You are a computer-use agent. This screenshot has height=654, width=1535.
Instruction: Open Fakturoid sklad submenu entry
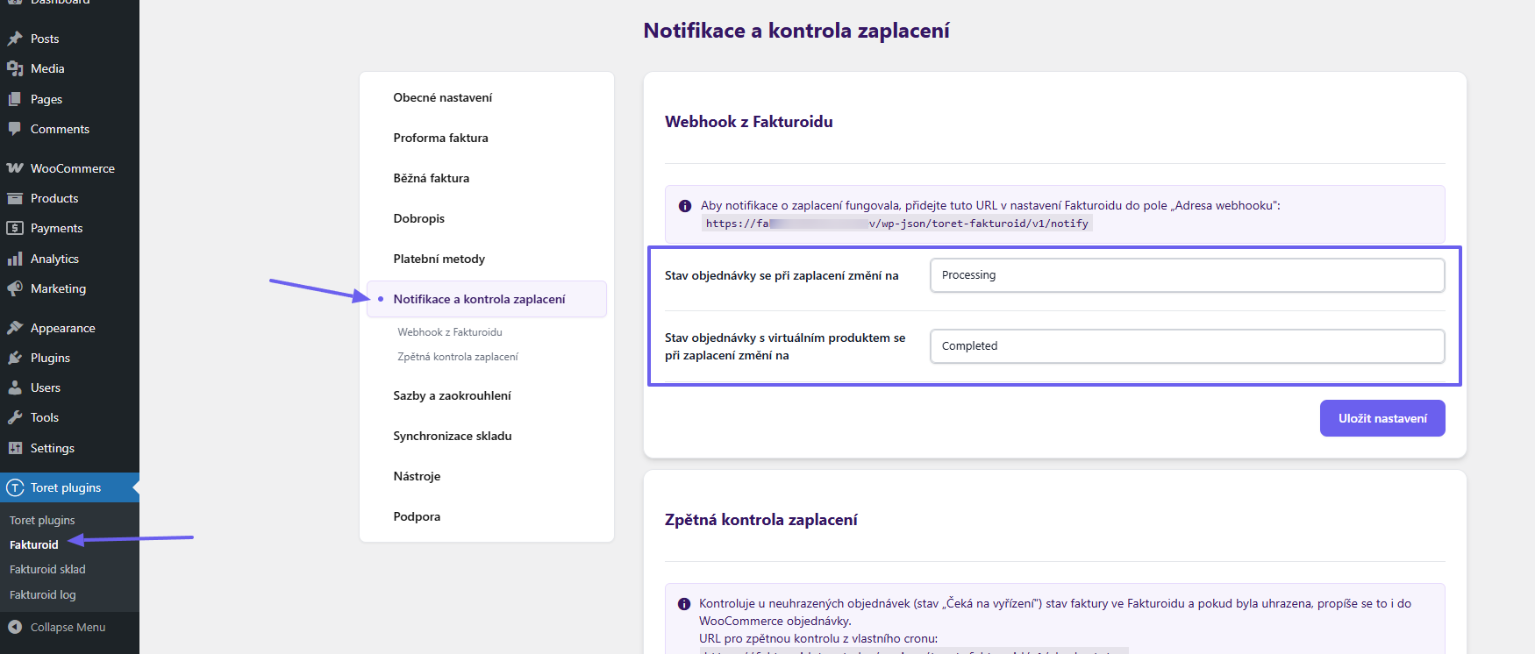(47, 569)
